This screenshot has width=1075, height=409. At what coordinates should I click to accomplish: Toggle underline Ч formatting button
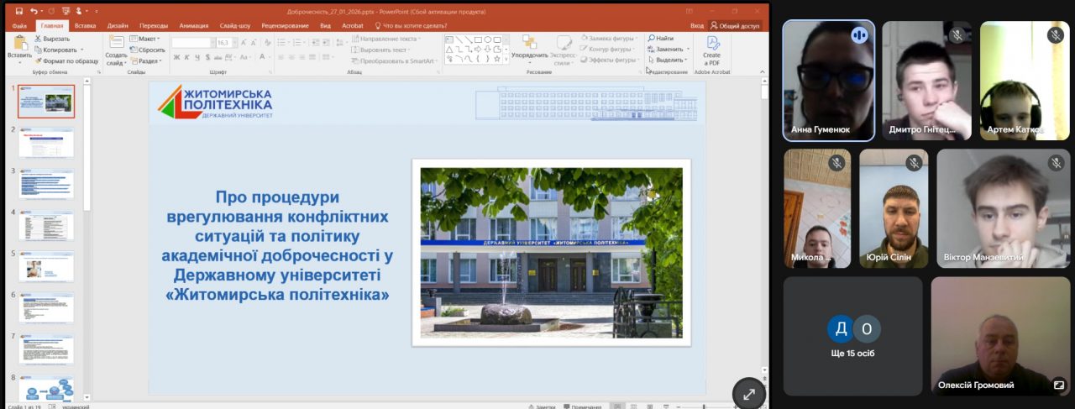click(x=197, y=58)
